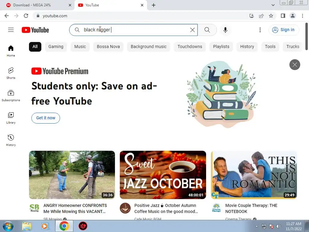Screen dimensions: 309x232
Task: Open the Cafe Music BGM channel avatar
Action: [x=125, y=208]
